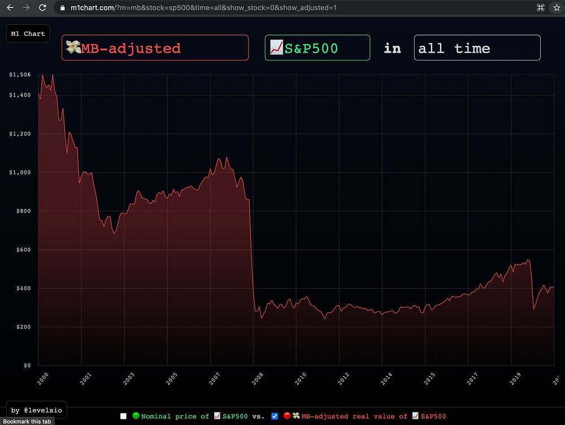This screenshot has height=425, width=565.
Task: Enable the Nominal price of S&P500 checkbox
Action: click(x=123, y=417)
